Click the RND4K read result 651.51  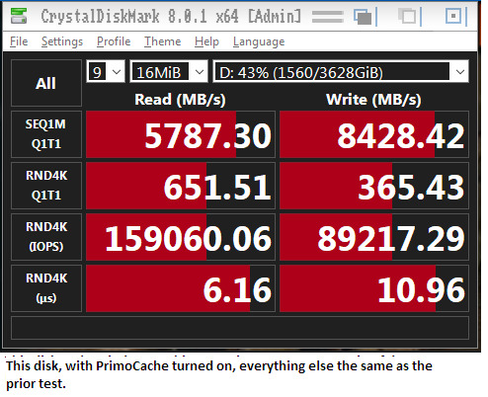click(x=181, y=186)
